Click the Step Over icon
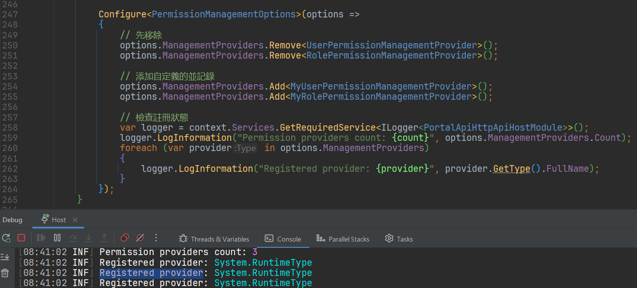This screenshot has width=637, height=288. 73,238
